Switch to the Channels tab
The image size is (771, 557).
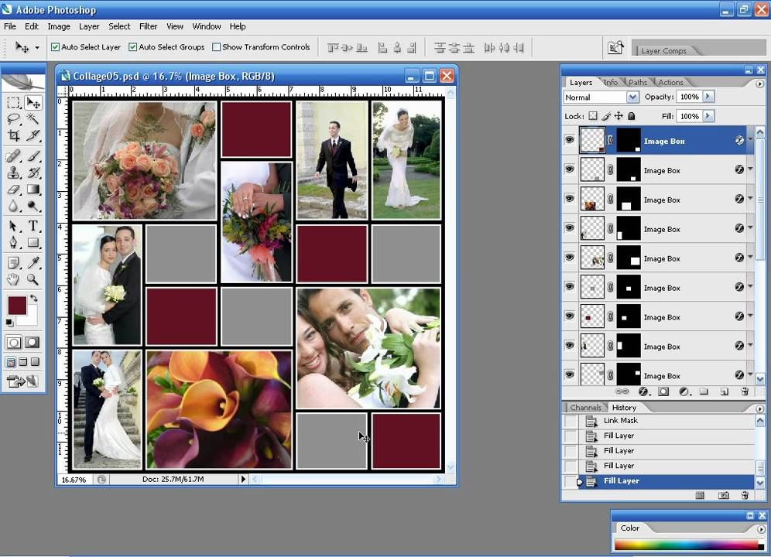click(585, 408)
